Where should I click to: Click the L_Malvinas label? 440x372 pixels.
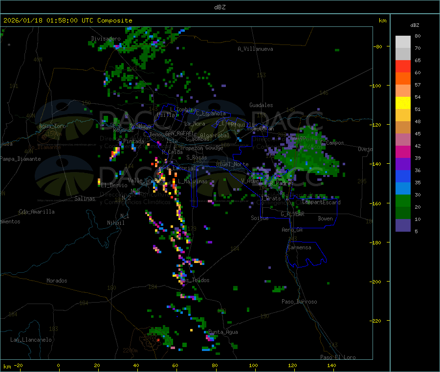(x=193, y=181)
